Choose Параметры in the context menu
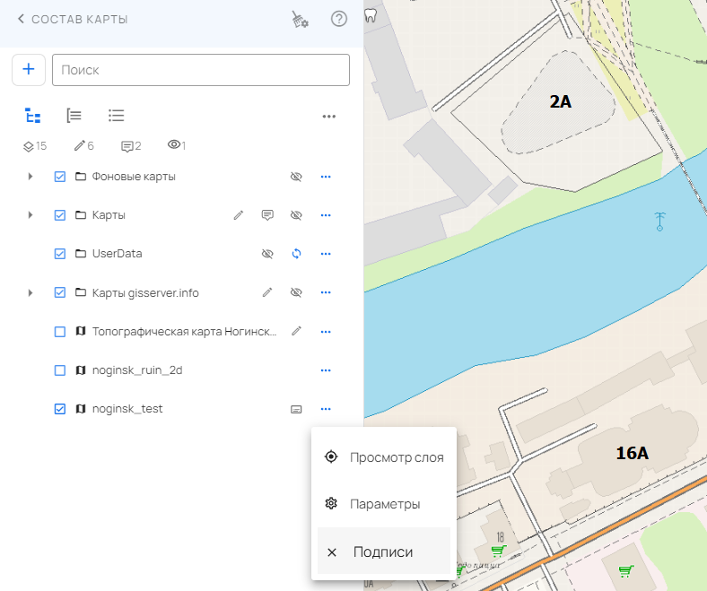 [x=384, y=504]
